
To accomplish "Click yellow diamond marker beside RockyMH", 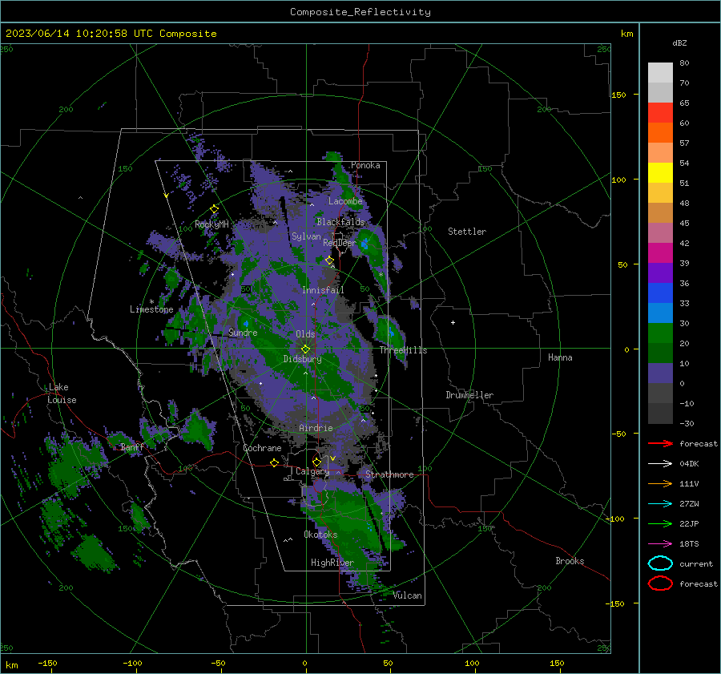I will [214, 209].
